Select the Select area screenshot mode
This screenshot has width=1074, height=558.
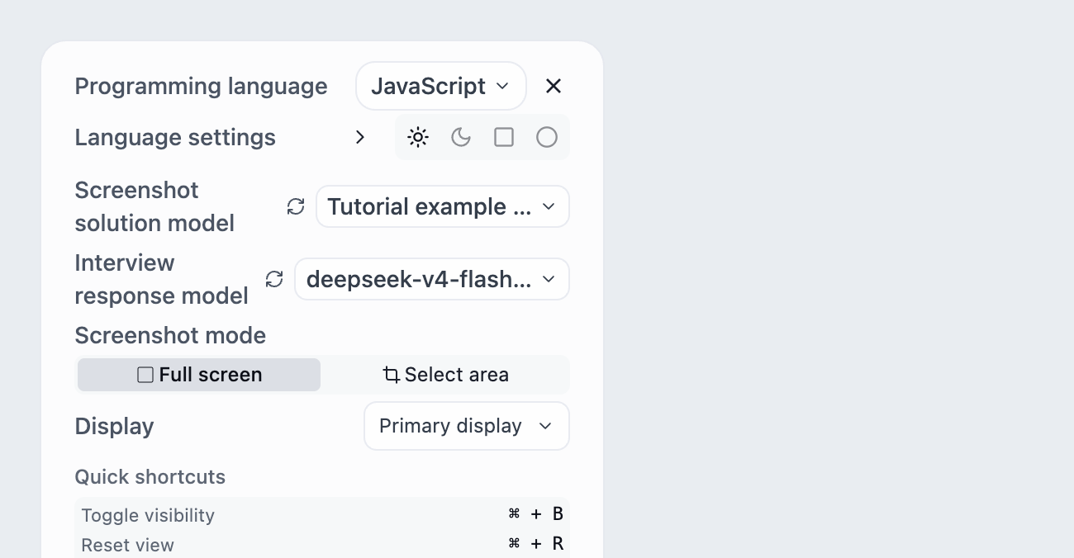[x=445, y=375]
